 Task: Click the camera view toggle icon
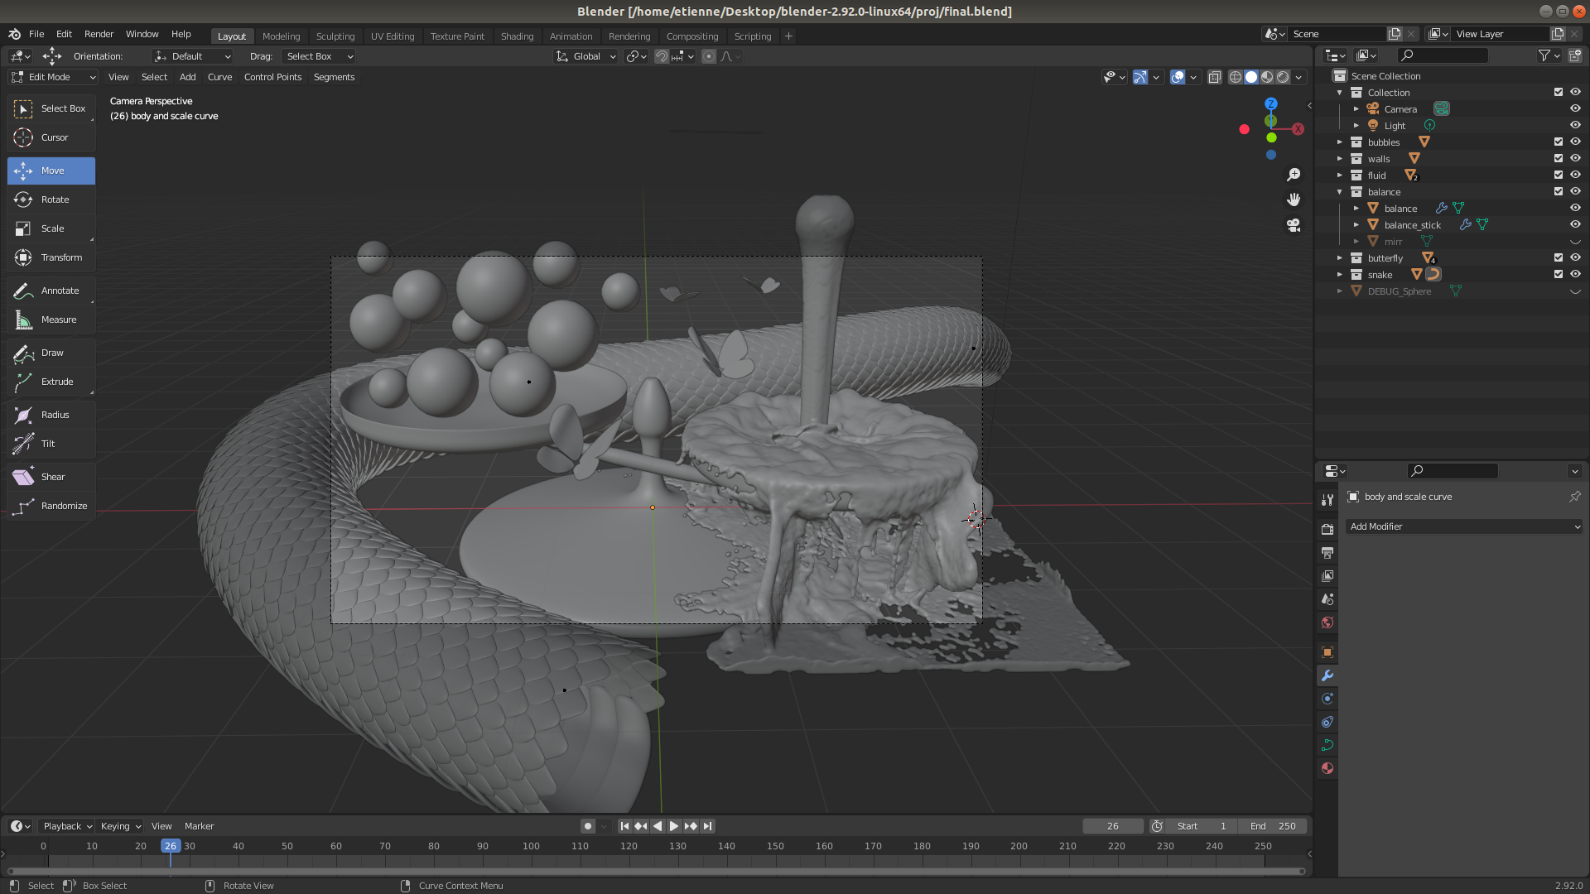coord(1294,225)
